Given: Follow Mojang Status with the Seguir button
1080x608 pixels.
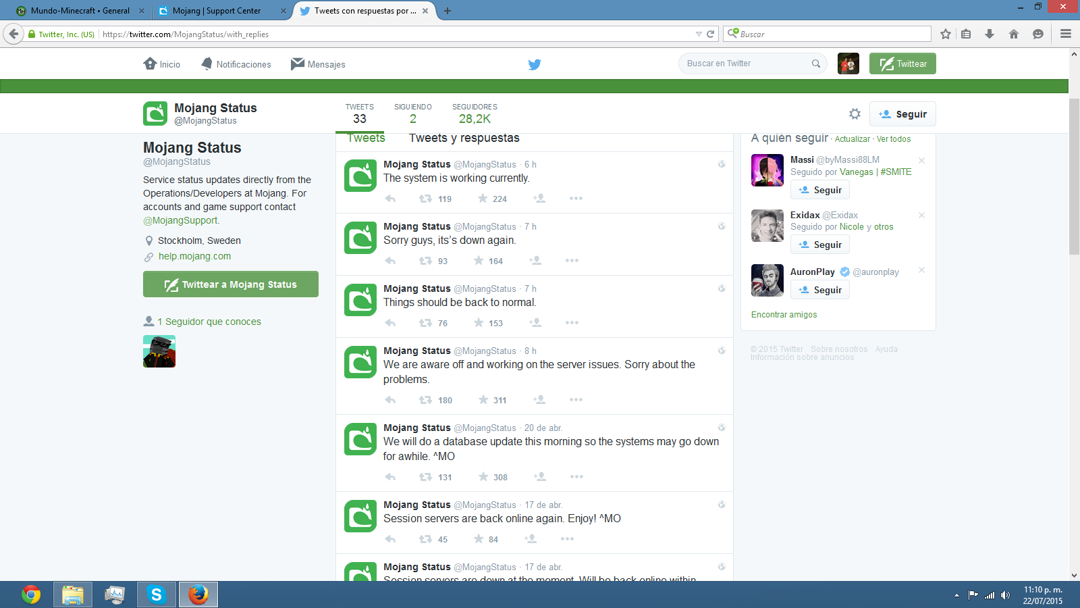Looking at the screenshot, I should pos(902,114).
